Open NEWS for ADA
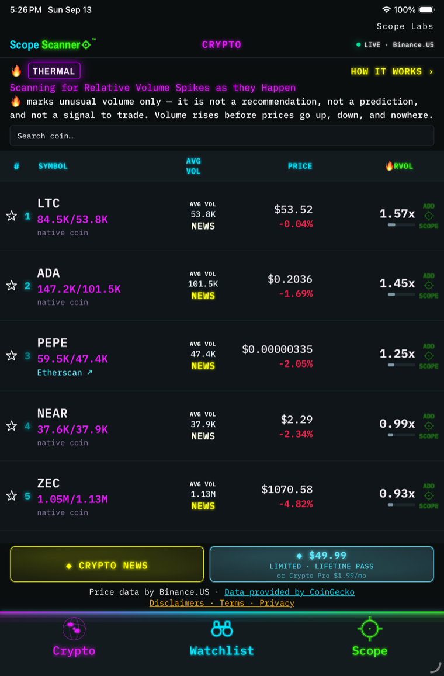 (203, 296)
